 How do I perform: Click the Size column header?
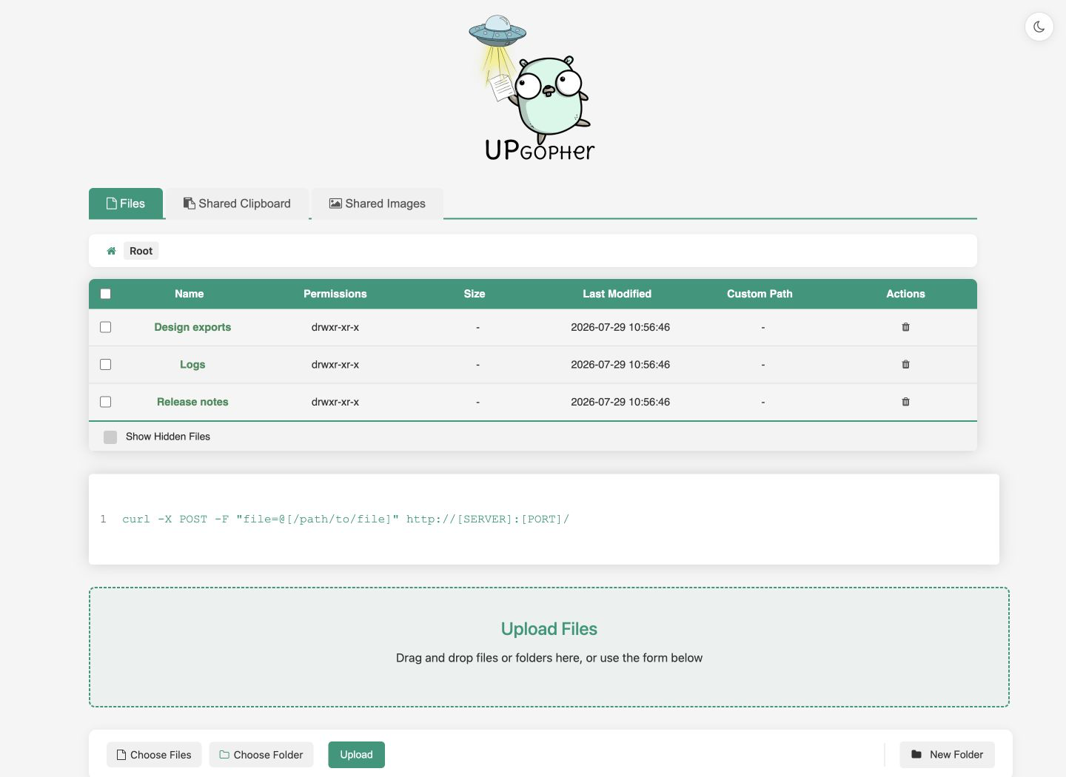475,294
